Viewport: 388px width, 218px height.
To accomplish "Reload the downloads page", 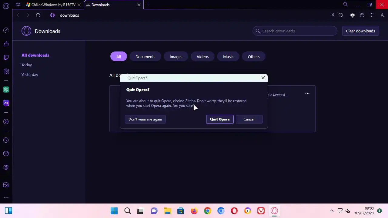I will 38,15.
